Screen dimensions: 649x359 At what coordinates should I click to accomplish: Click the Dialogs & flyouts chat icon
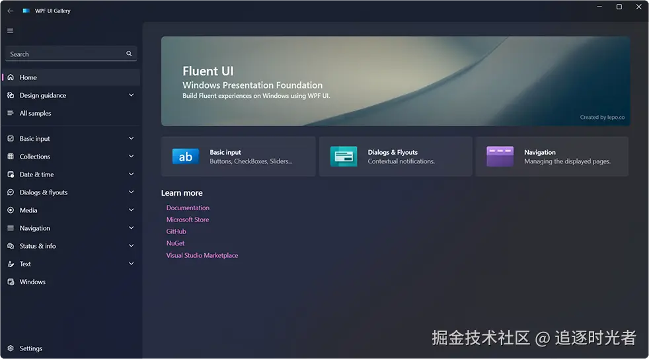point(11,192)
